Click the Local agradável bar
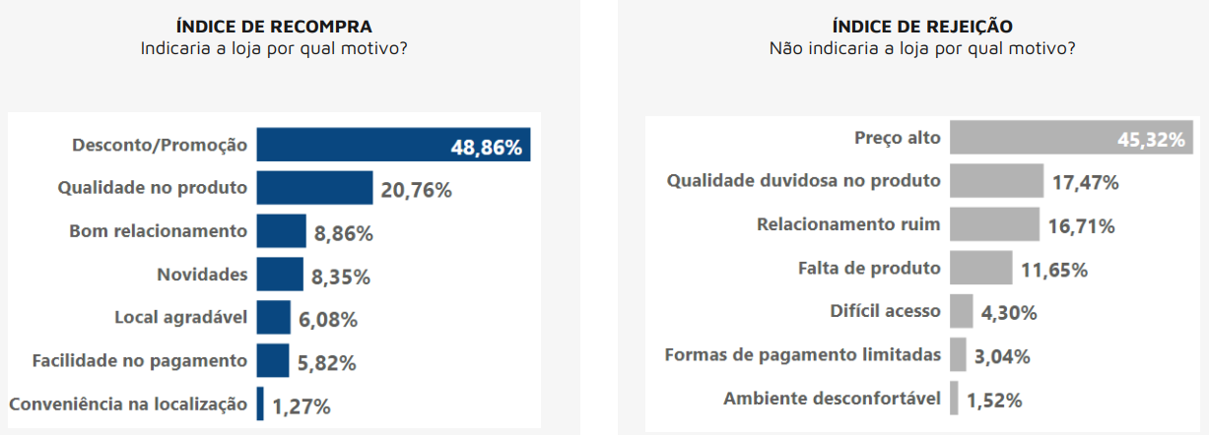Image resolution: width=1209 pixels, height=435 pixels. coord(274,318)
